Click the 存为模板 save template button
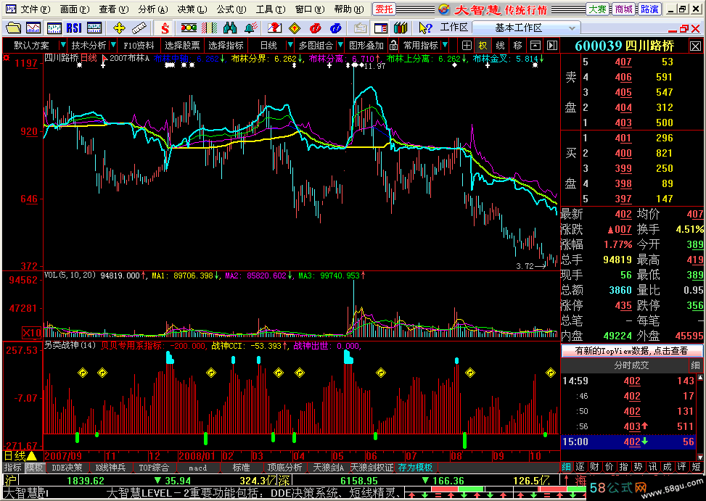 coord(415,468)
